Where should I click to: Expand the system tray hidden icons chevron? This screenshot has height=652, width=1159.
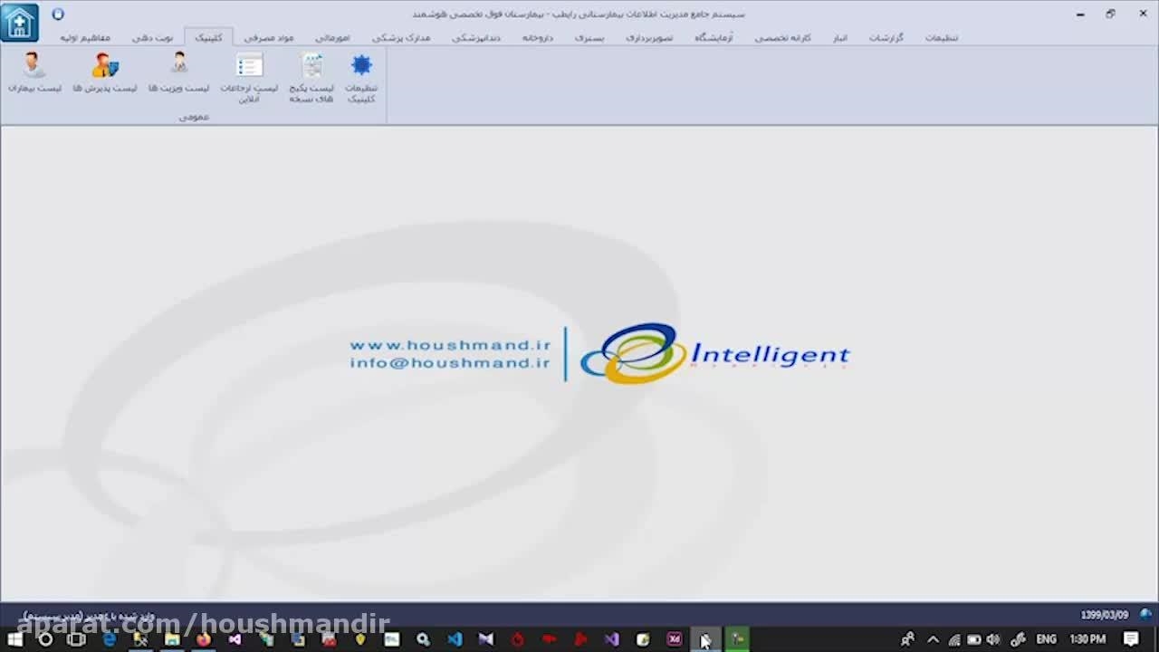tap(933, 639)
